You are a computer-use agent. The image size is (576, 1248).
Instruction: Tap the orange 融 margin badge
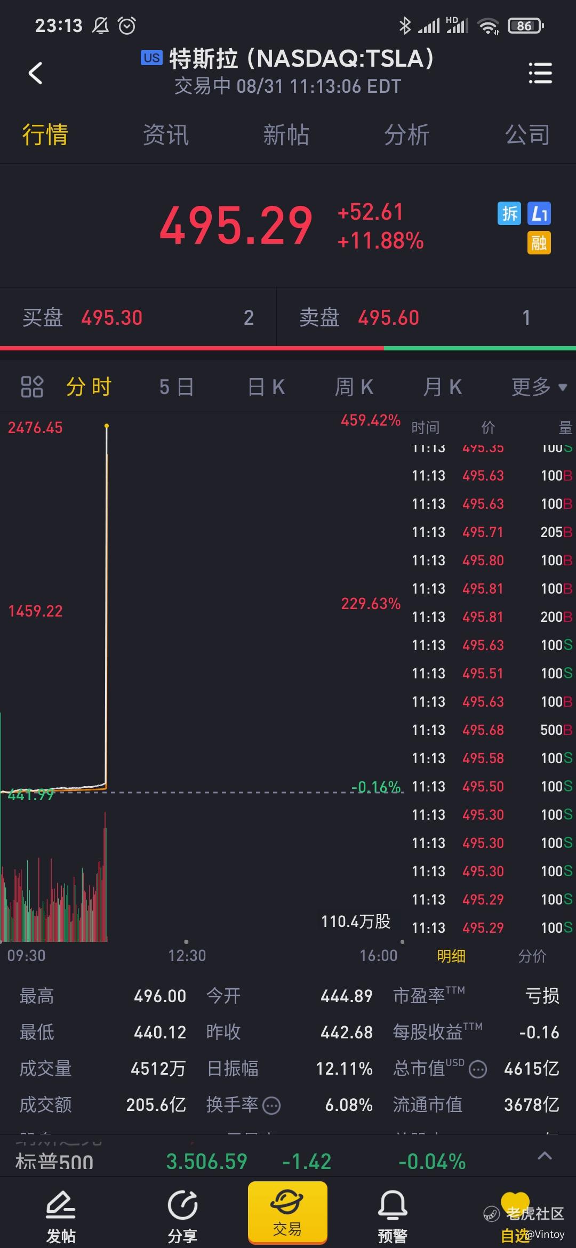point(539,243)
